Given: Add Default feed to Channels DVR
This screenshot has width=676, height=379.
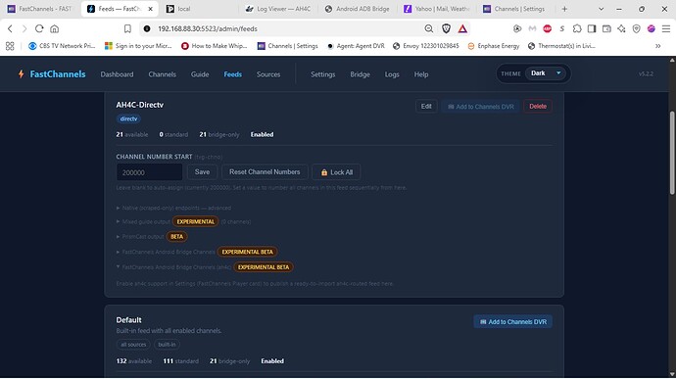Looking at the screenshot, I should tap(513, 322).
